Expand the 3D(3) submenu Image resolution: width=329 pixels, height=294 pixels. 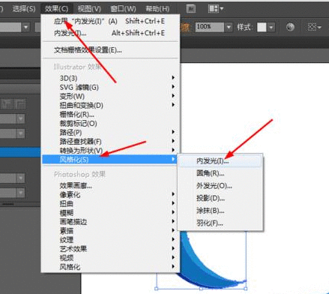coord(110,78)
